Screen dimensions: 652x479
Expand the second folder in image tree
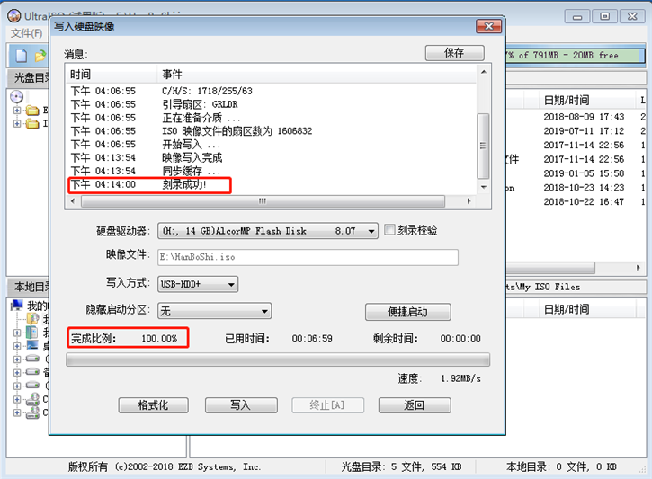(x=17, y=124)
